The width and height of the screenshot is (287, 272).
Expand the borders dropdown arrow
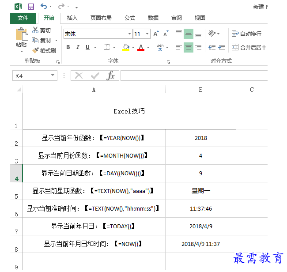[114, 47]
